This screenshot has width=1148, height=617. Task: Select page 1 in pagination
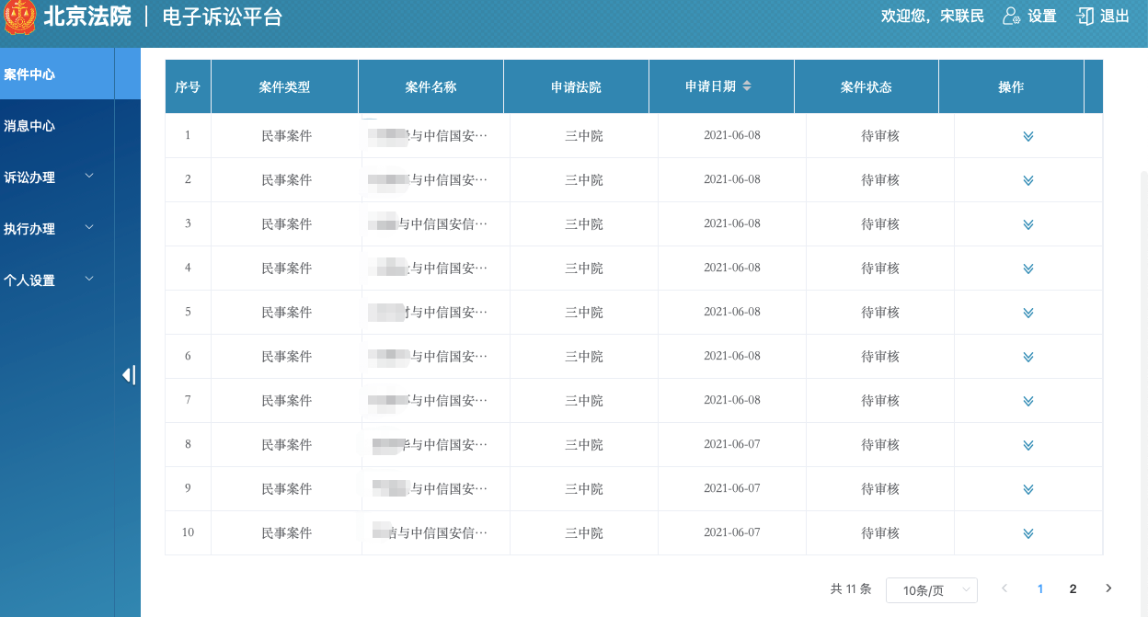tap(1040, 588)
